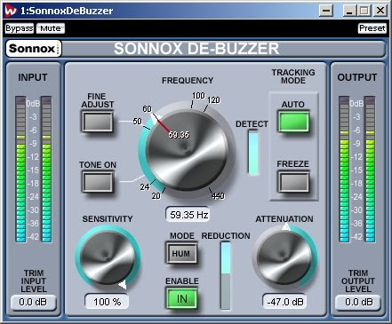Click the Detect level indicator

(x=252, y=153)
